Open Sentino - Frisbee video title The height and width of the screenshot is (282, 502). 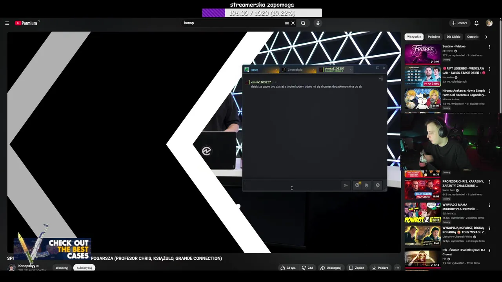[454, 46]
